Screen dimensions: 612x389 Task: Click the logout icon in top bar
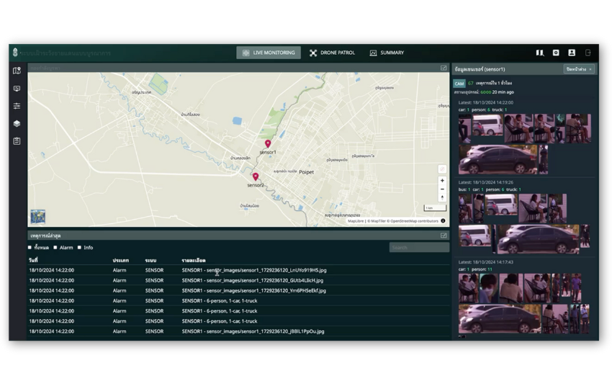(x=588, y=53)
